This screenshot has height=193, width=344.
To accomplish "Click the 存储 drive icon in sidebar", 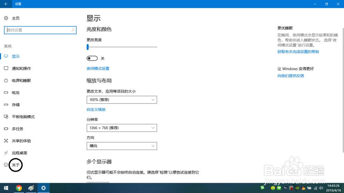I will 6,105.
